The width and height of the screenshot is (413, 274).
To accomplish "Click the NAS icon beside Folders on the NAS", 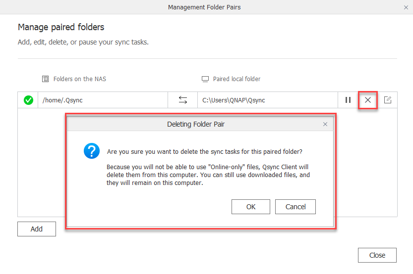I will click(46, 79).
